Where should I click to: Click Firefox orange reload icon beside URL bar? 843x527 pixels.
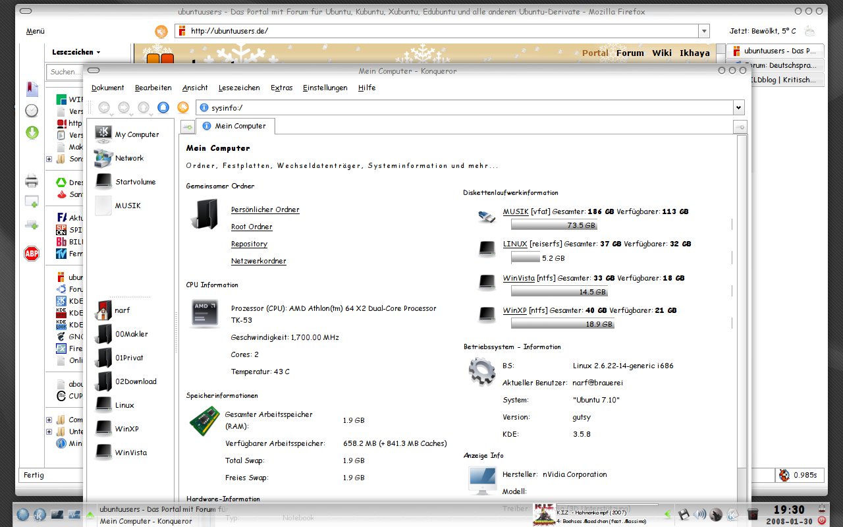click(161, 31)
